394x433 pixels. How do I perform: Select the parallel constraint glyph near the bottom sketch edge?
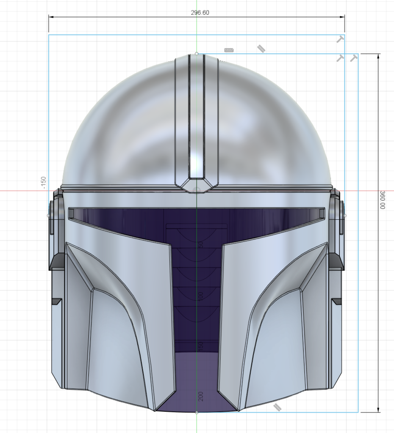[277, 407]
